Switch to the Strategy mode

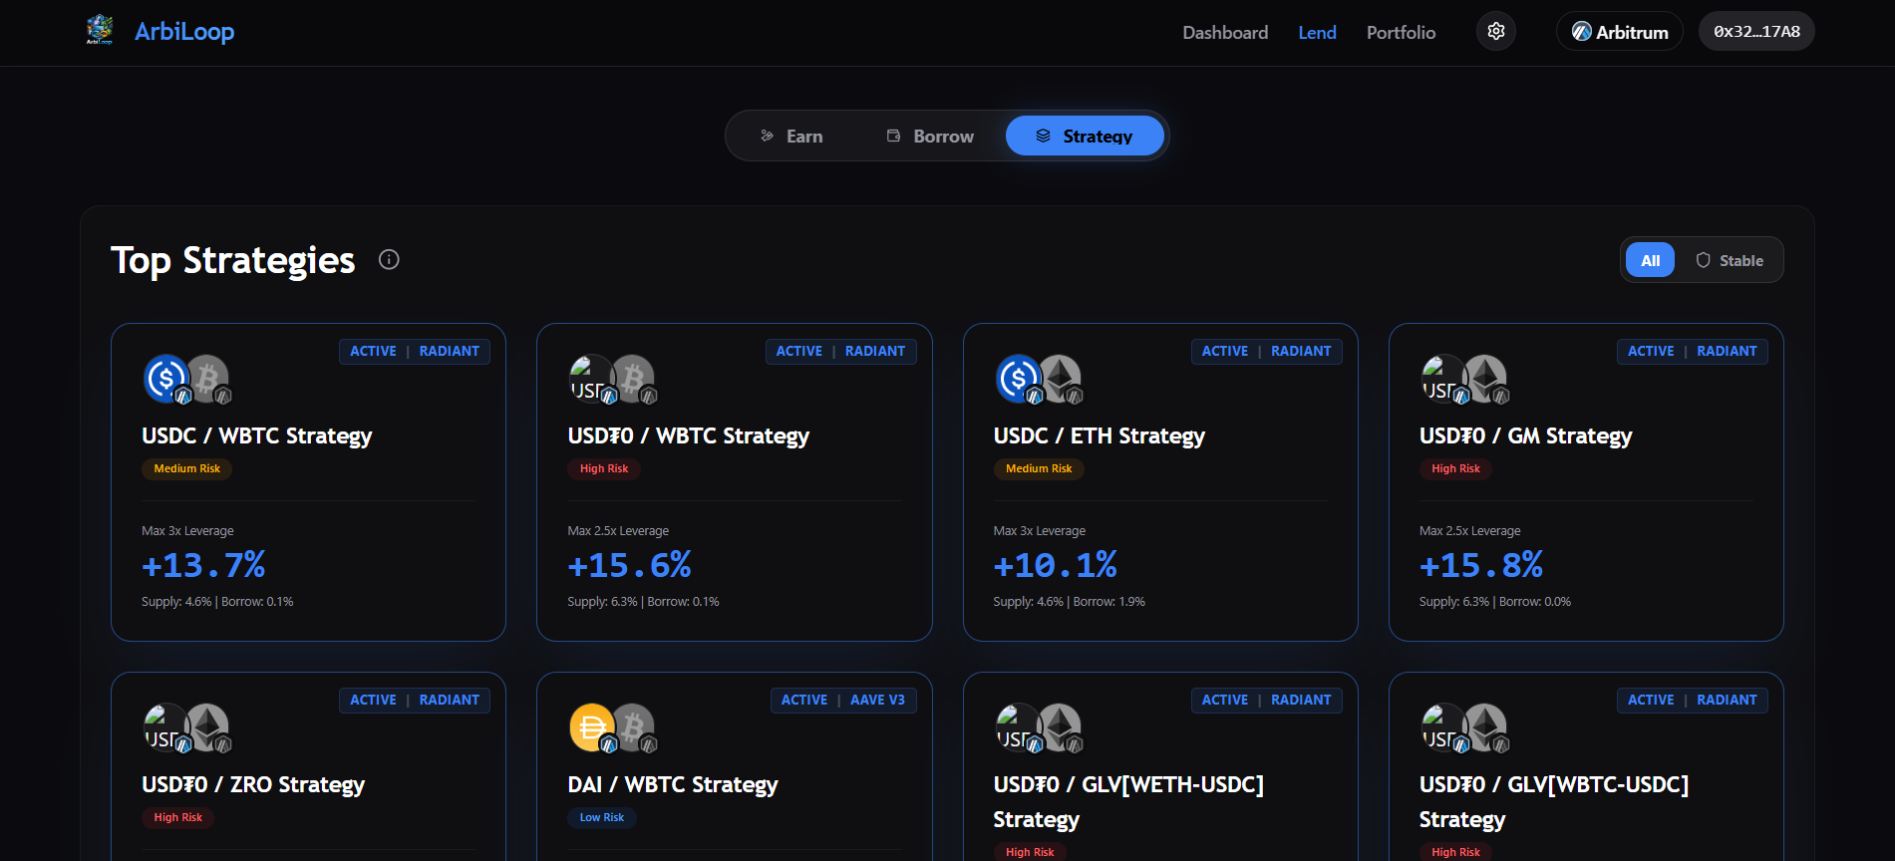coord(1085,137)
